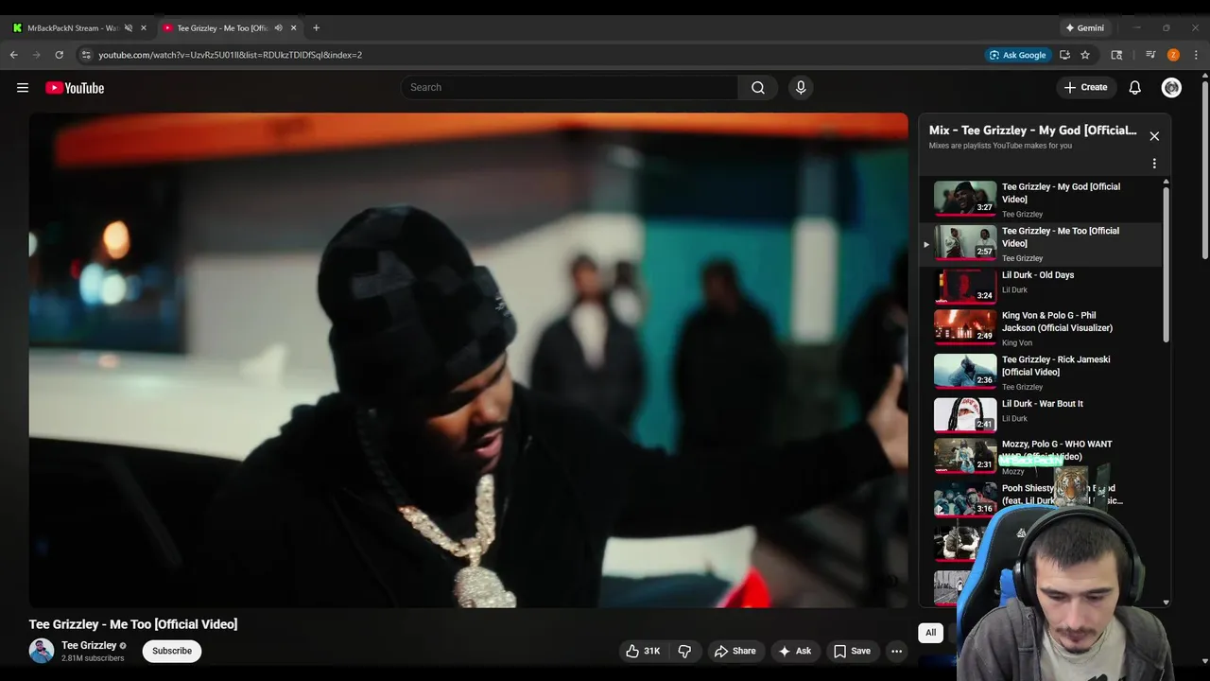Go to YouTube home via logo
Screen dimensions: 1210x681
[75, 88]
